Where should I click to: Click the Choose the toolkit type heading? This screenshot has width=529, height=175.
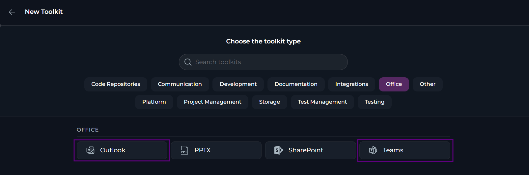(264, 41)
